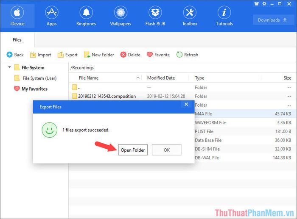
Task: Add to Favorite from toolbar
Action: [158, 55]
